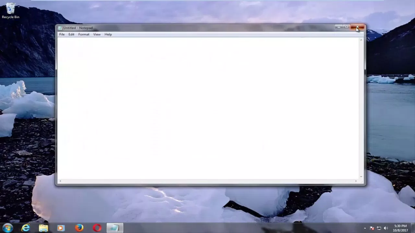Screen dimensions: 415x233
Task: Open Windows Explorer from the taskbar
Action: 43,228
